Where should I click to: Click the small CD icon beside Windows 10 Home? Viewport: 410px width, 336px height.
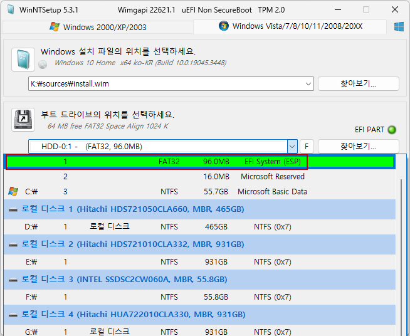point(43,65)
